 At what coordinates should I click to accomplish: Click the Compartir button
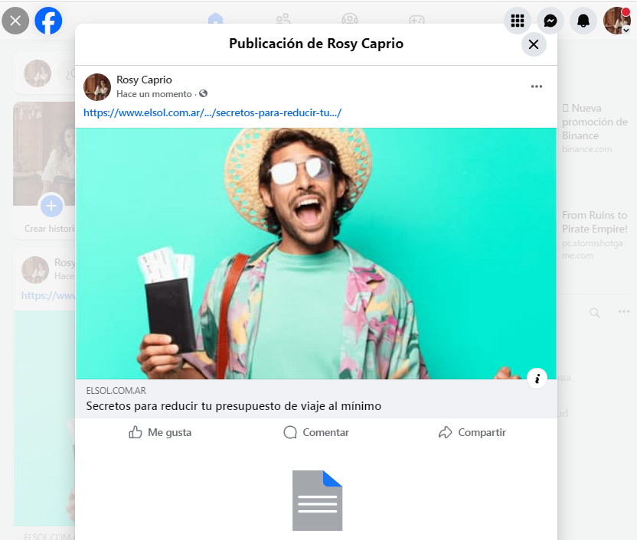(472, 432)
